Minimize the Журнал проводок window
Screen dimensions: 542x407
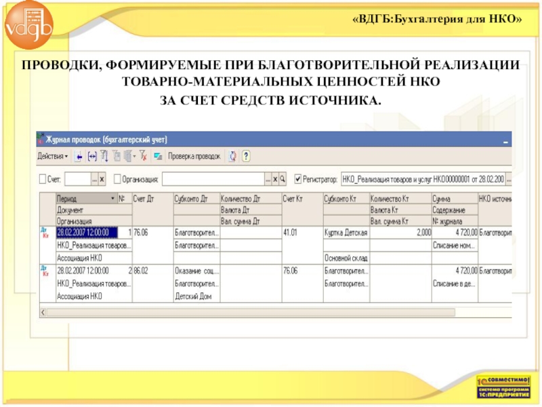[x=505, y=141]
